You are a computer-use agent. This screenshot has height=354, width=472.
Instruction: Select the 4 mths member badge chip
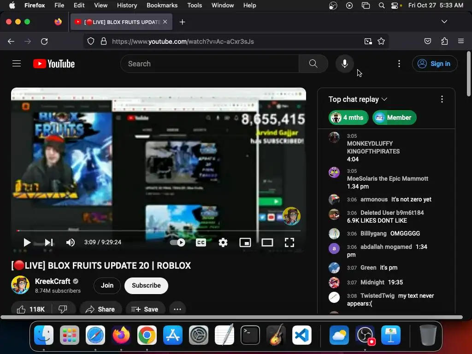coord(348,118)
